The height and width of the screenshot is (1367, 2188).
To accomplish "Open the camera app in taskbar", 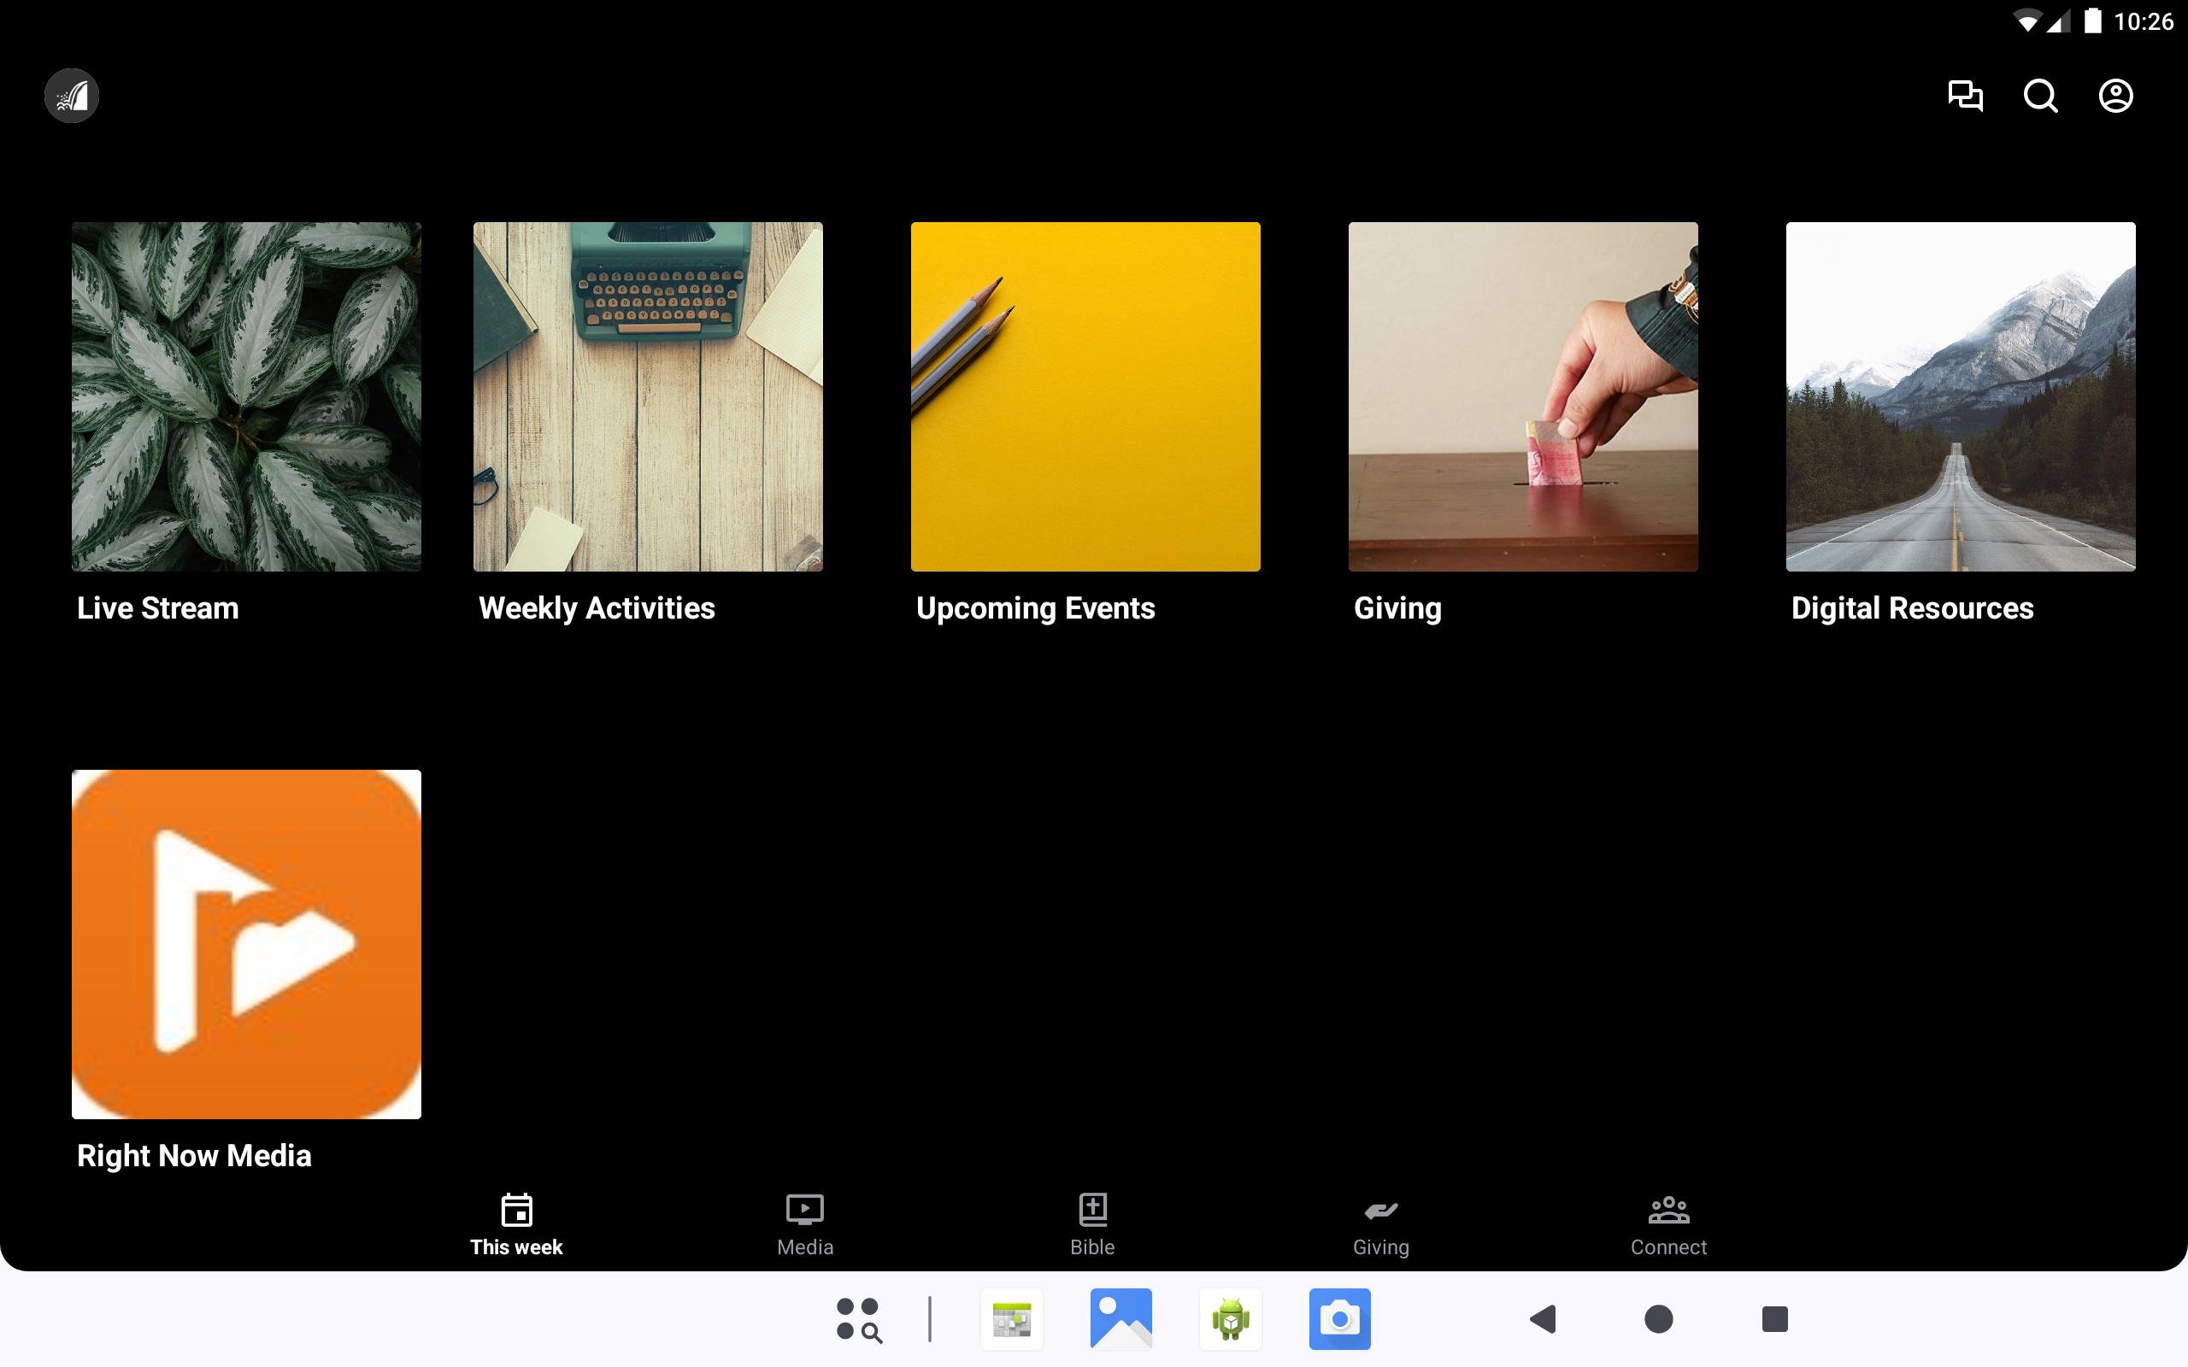I will tap(1339, 1318).
